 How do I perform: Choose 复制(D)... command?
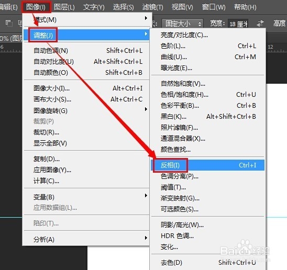pyautogui.click(x=87, y=159)
